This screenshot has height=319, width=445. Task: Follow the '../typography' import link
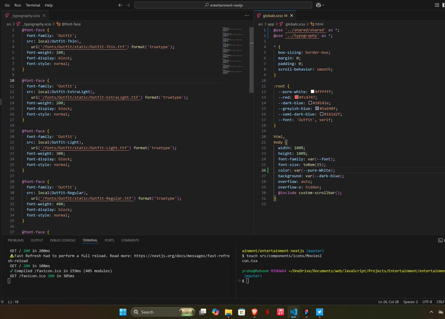coord(302,36)
